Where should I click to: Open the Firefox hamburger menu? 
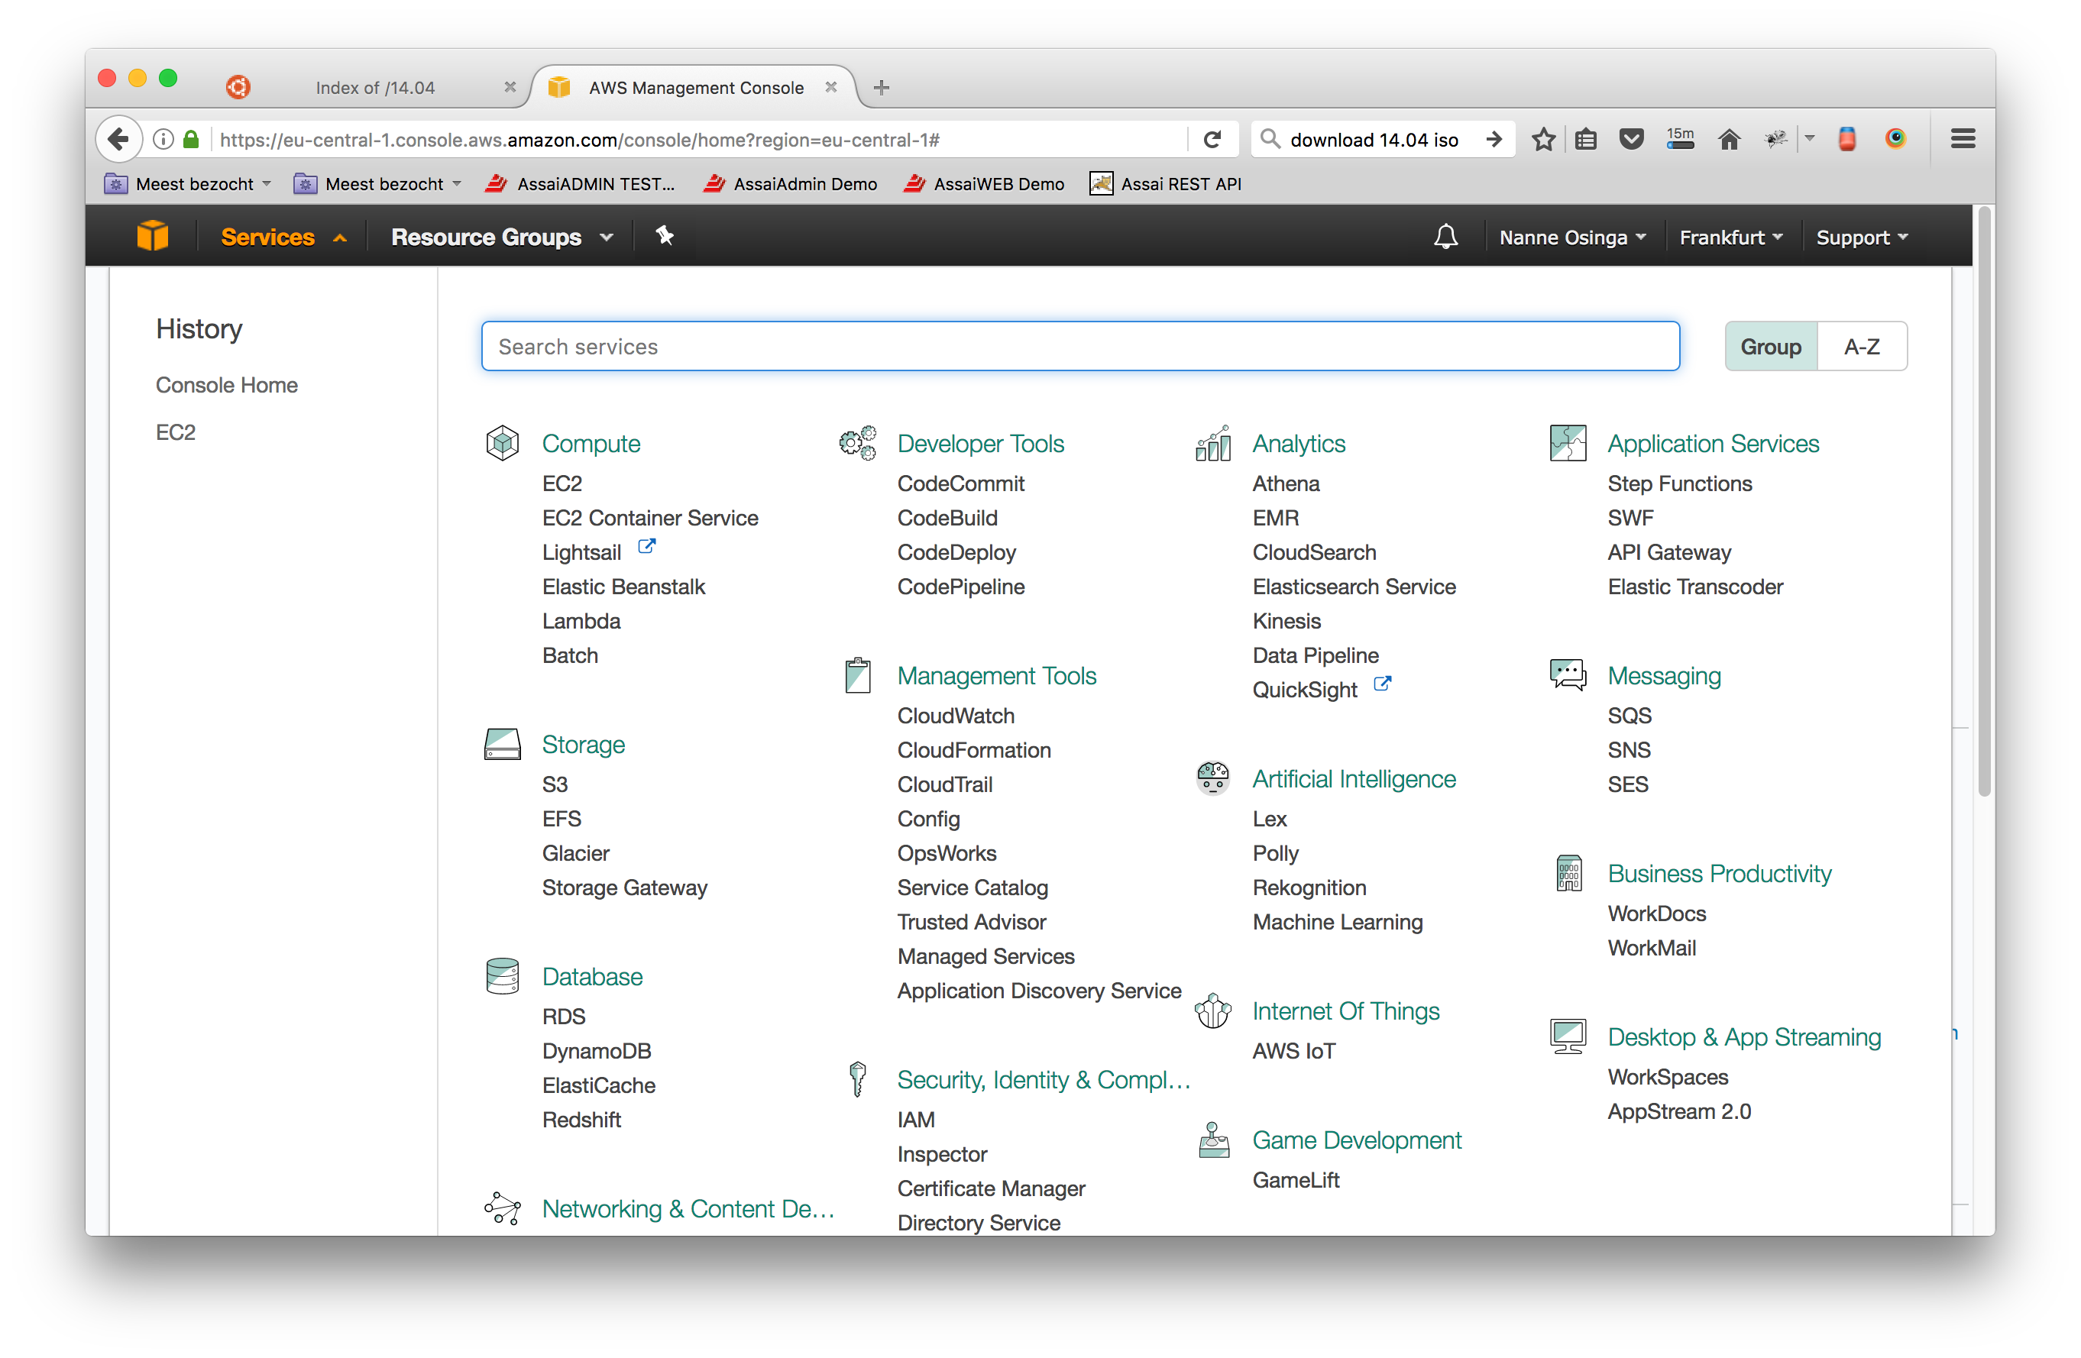tap(1963, 139)
